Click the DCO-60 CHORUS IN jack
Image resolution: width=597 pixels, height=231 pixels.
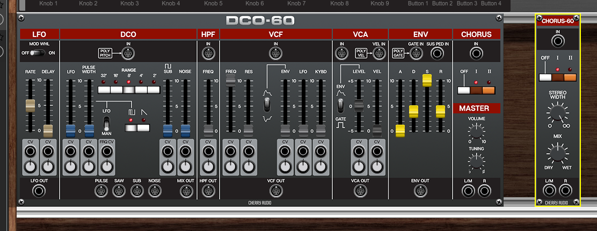(x=476, y=53)
